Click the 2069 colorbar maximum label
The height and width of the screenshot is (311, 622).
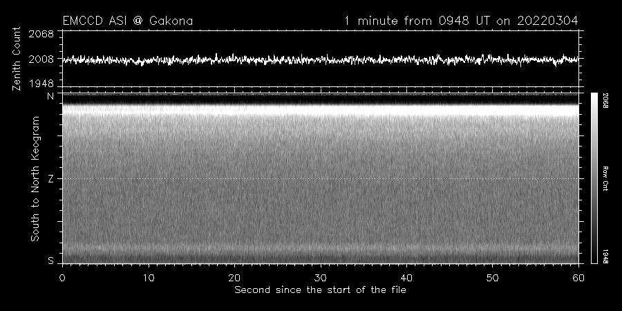click(605, 101)
